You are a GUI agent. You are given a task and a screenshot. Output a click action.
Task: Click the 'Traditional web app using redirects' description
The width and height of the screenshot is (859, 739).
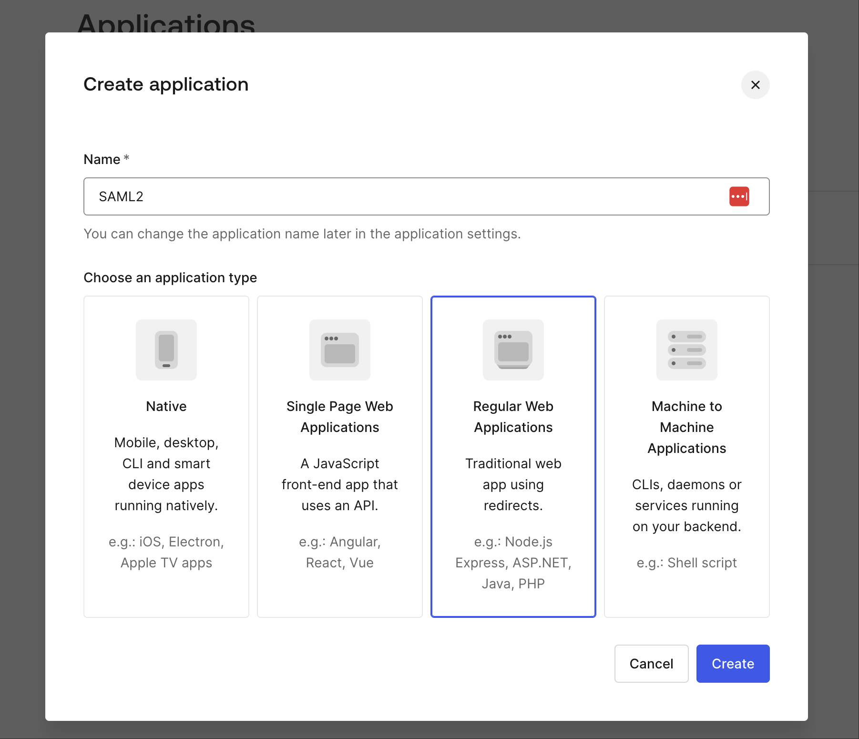[513, 484]
